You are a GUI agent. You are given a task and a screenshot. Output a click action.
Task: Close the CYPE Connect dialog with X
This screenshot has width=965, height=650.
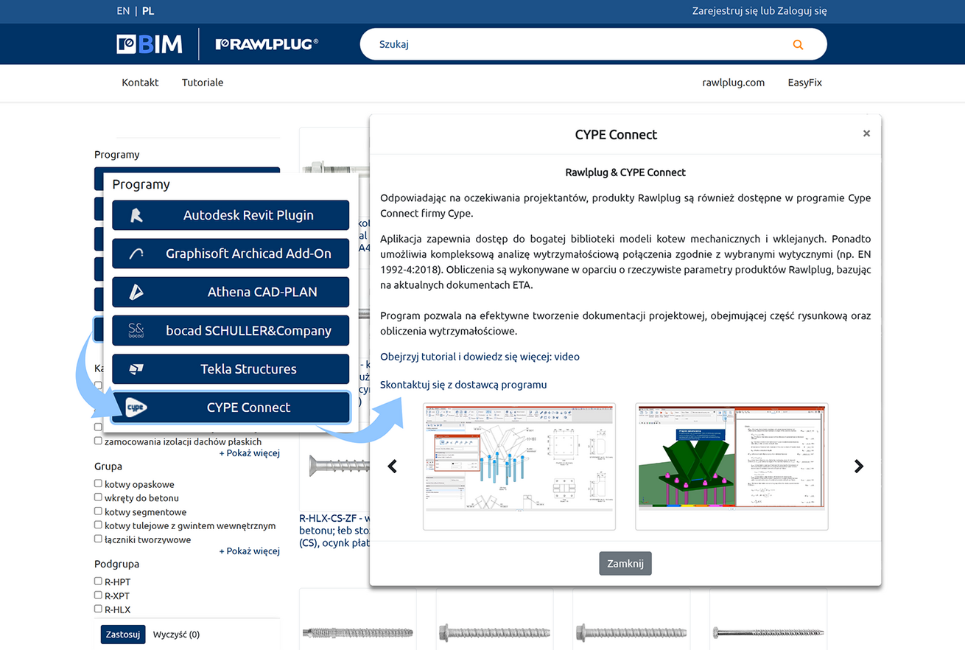(866, 133)
